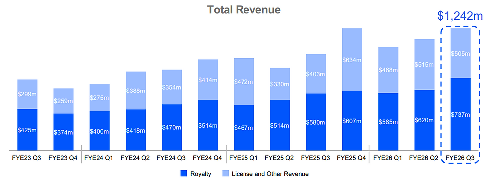
Task: Click the "$330m" license value
Action: click(x=280, y=84)
